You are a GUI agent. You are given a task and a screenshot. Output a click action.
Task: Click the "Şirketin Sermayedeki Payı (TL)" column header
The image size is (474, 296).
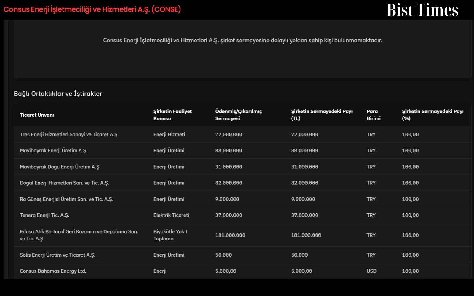(322, 115)
